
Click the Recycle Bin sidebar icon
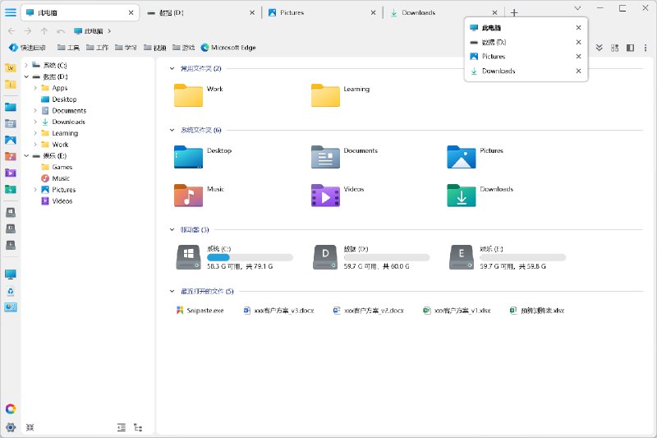pyautogui.click(x=11, y=291)
